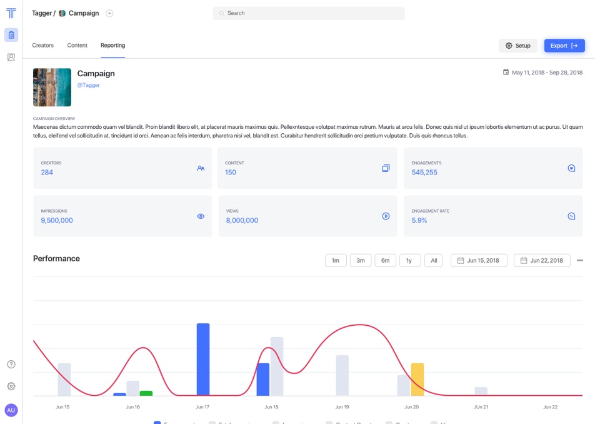Click the engagement rate value 5.9%
This screenshot has width=595, height=424.
click(419, 221)
